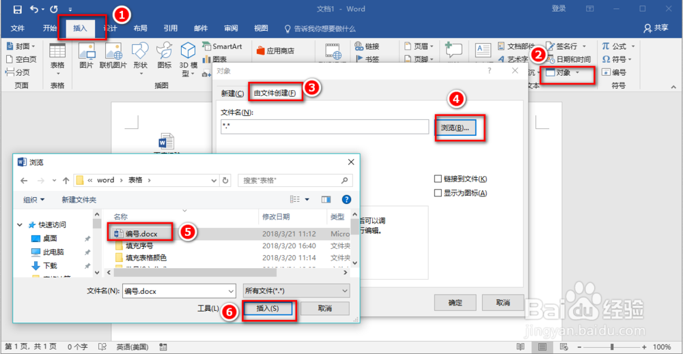Click the zoom slider handle in status bar
Screen dimensions: 683x354
[612, 347]
